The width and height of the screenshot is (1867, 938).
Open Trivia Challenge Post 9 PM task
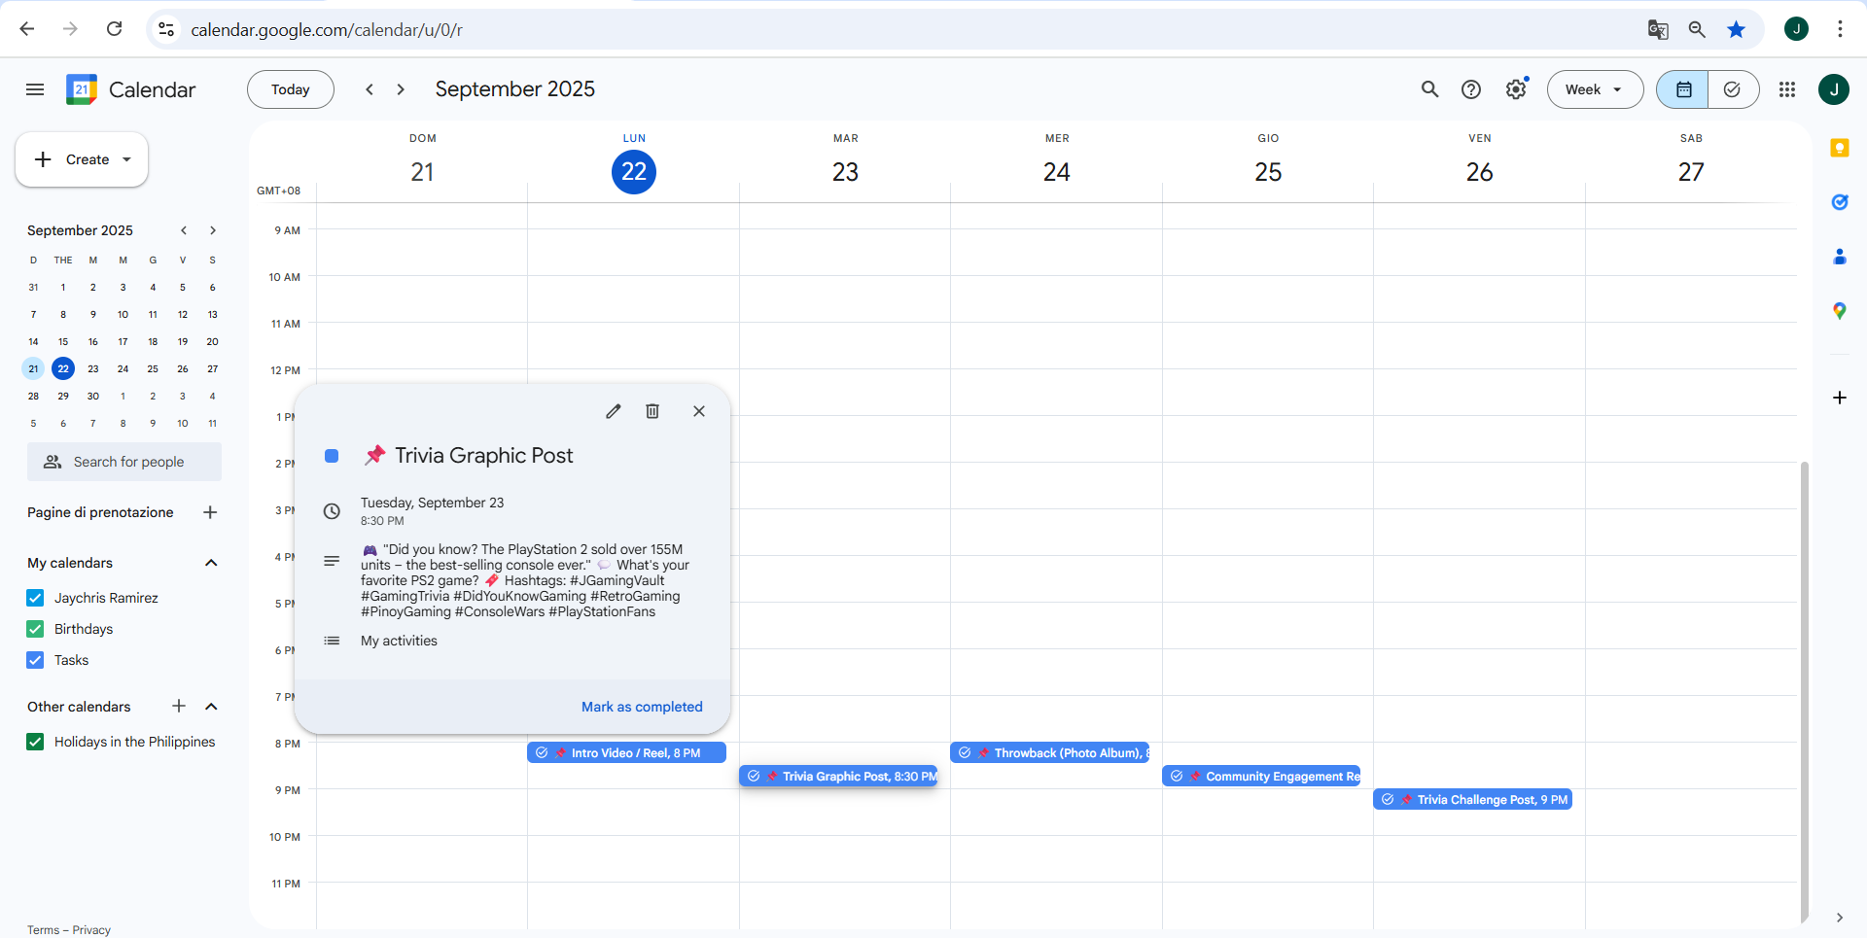point(1472,799)
